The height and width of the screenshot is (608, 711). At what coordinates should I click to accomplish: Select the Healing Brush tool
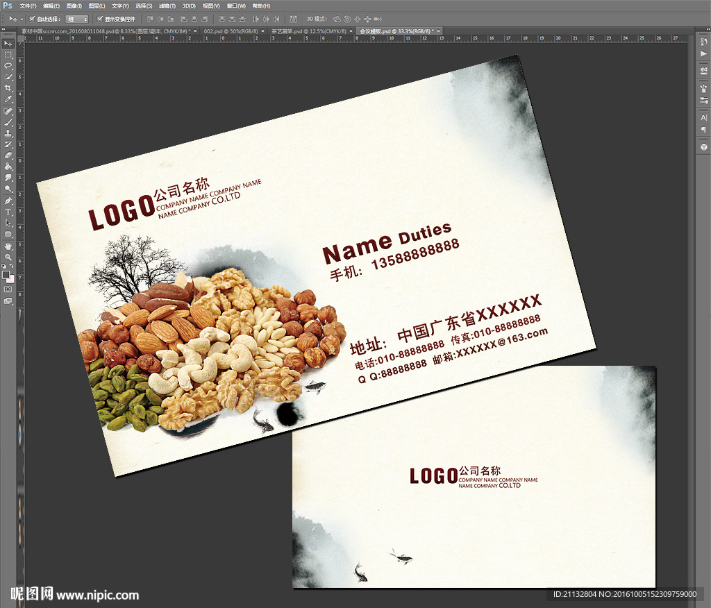[x=8, y=111]
